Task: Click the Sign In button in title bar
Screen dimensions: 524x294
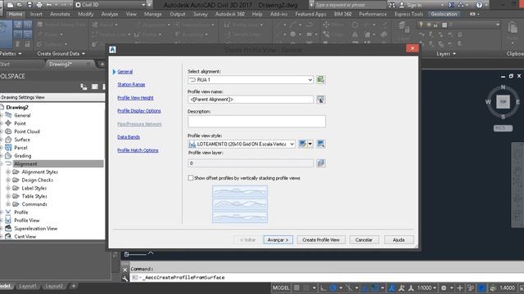Action: click(x=414, y=5)
